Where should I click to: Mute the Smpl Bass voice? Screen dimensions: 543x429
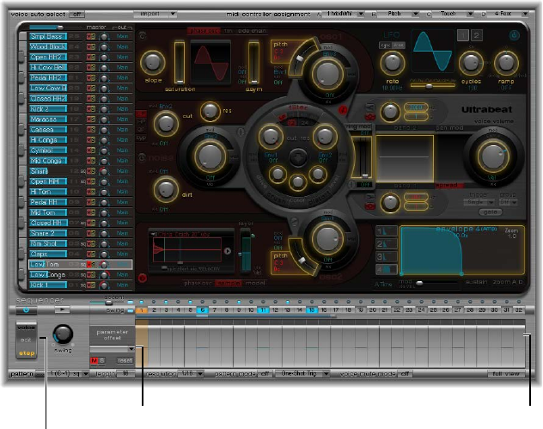click(x=88, y=36)
